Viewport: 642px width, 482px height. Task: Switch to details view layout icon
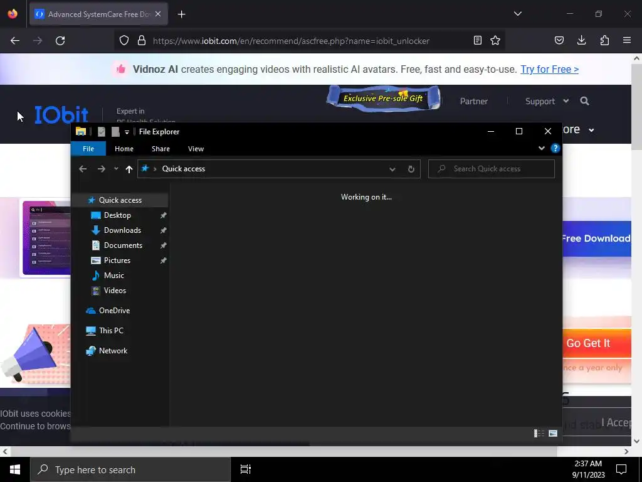pos(539,433)
